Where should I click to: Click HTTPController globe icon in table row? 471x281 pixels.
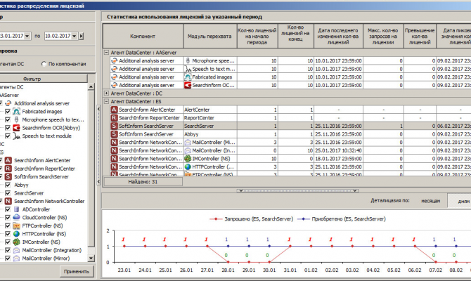(188, 166)
